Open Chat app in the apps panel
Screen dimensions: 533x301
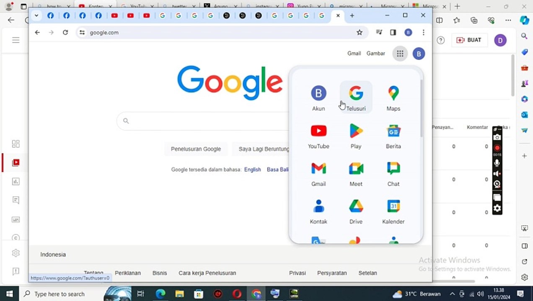(x=393, y=173)
